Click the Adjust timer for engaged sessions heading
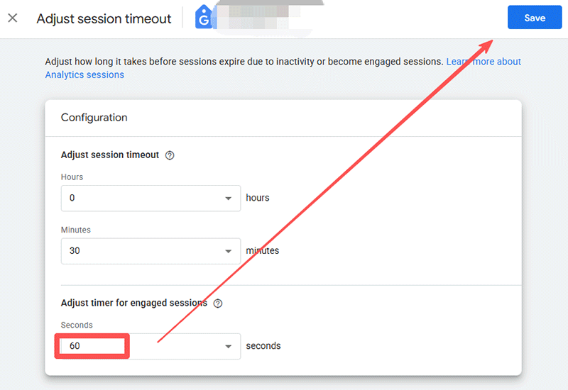 pos(133,303)
